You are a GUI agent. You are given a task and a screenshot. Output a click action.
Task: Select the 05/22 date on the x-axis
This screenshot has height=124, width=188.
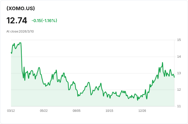(x=44, y=111)
